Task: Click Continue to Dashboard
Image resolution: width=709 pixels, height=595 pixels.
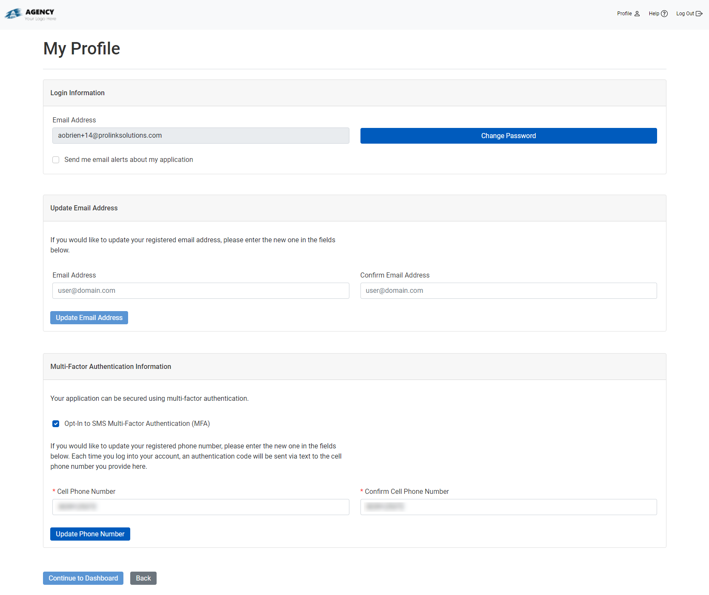Action: [x=83, y=578]
